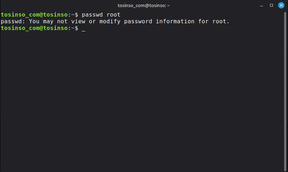Click the blinking cursor at the prompt

(84, 28)
